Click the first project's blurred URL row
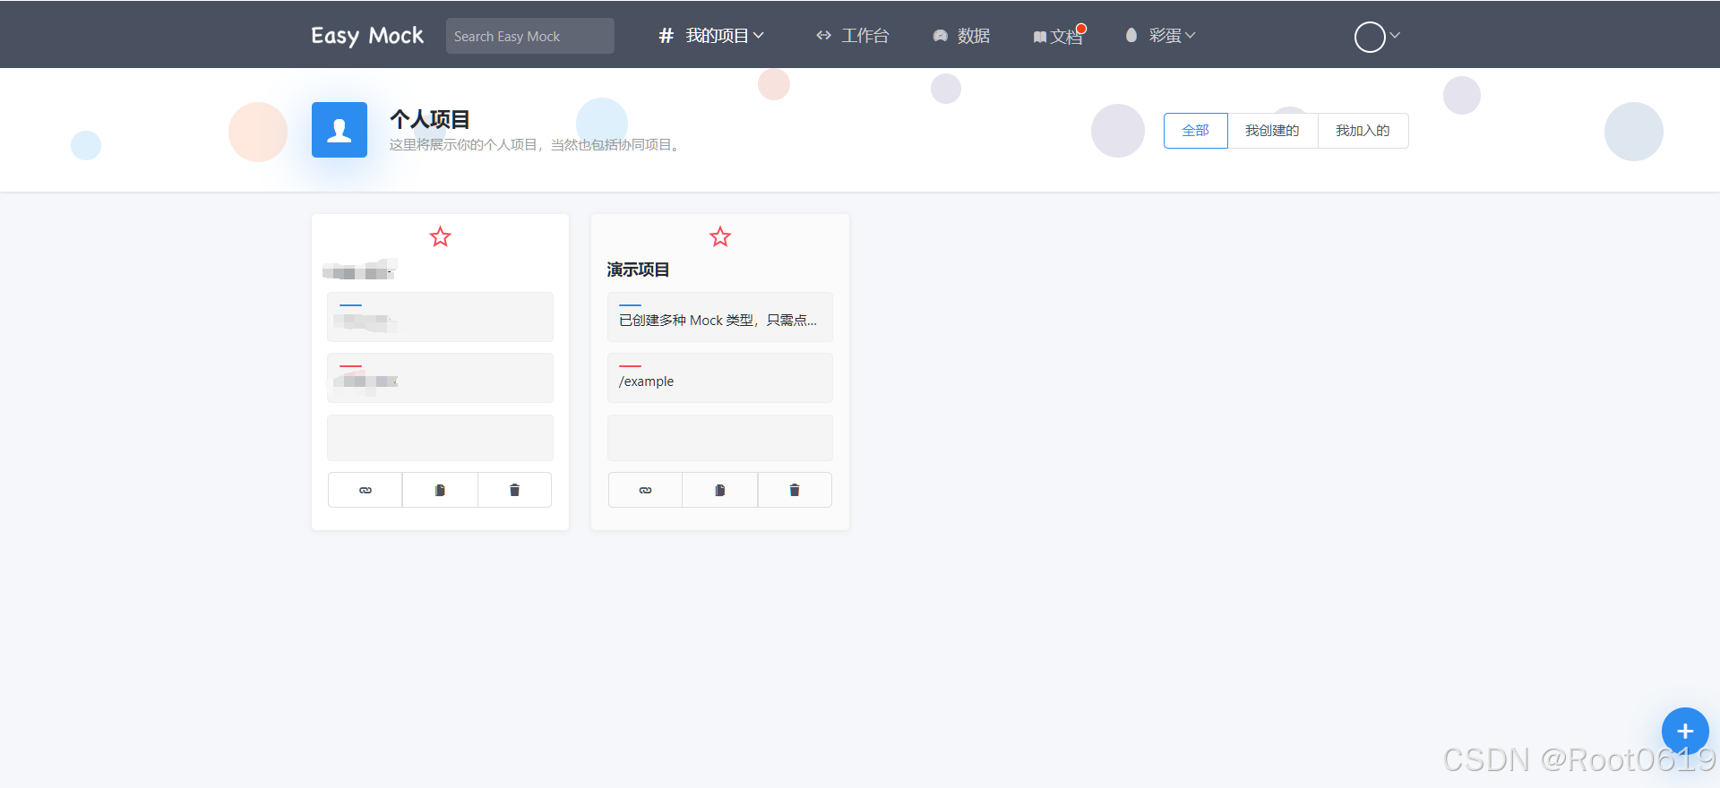 (440, 378)
